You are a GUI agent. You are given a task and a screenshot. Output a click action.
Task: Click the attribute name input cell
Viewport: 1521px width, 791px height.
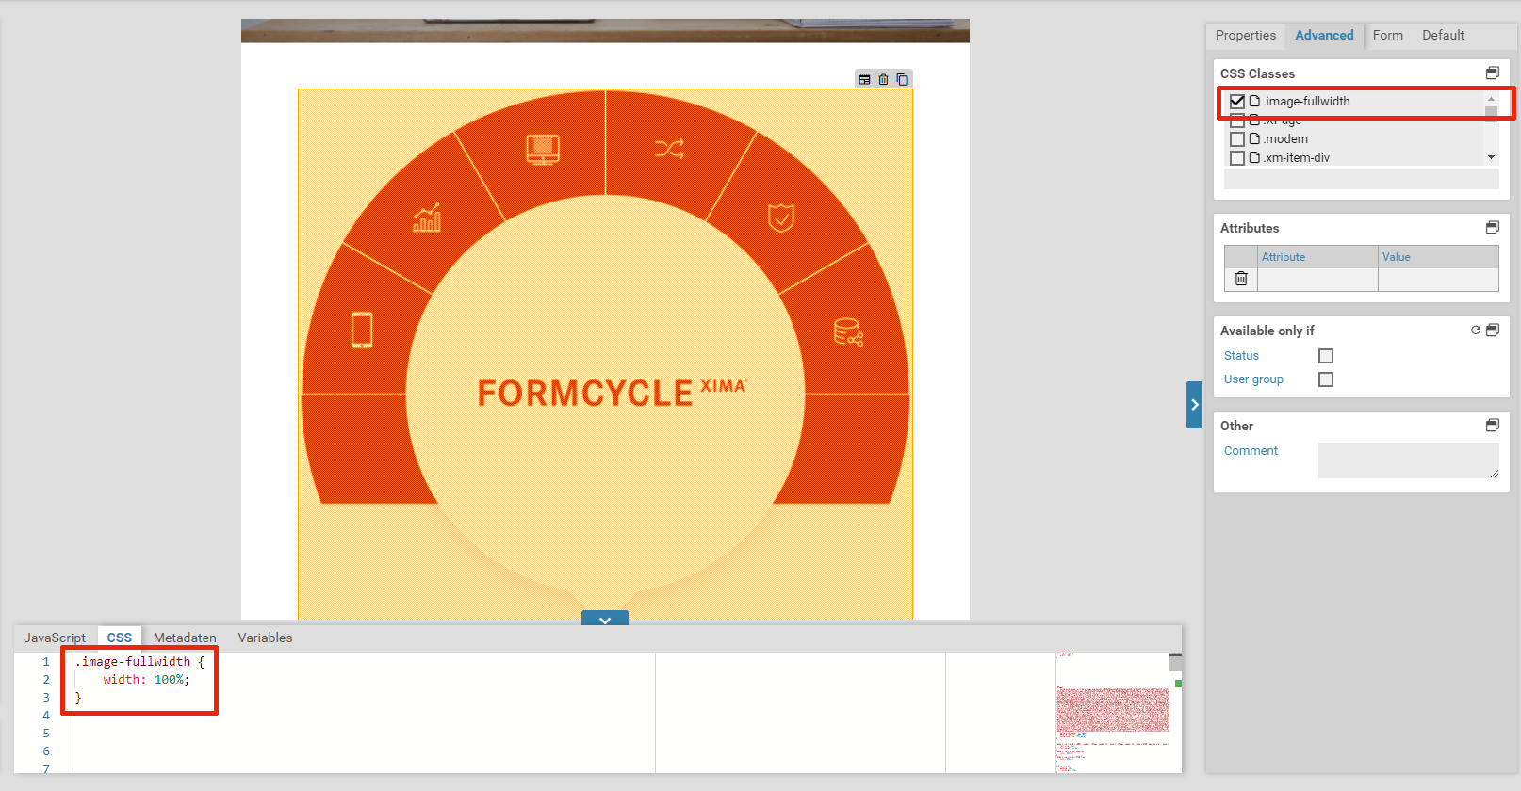point(1317,280)
